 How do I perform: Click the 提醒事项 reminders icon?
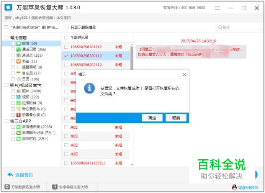18,67
